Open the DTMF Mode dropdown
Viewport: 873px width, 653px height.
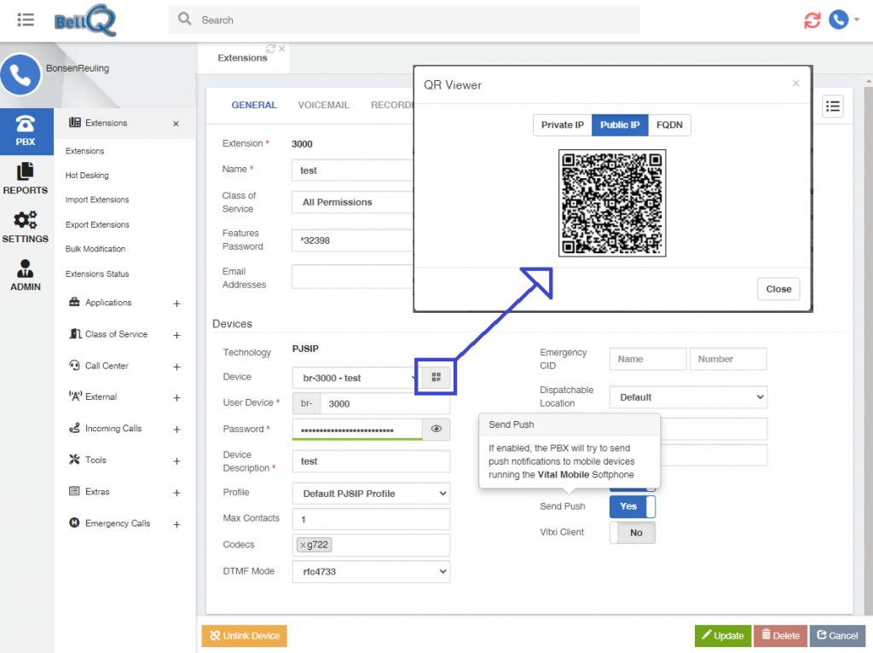pyautogui.click(x=371, y=572)
